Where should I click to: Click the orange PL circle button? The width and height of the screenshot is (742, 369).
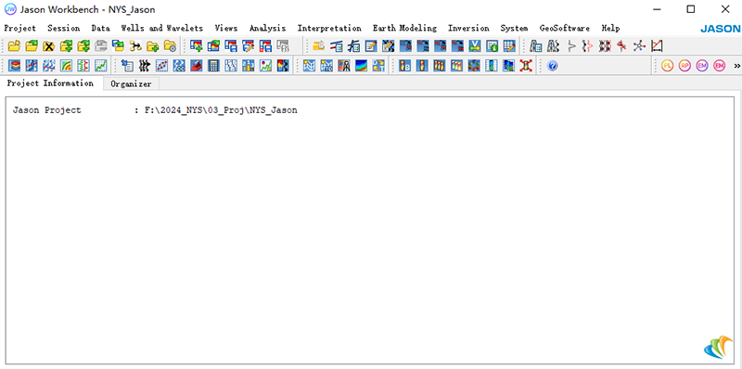[667, 65]
